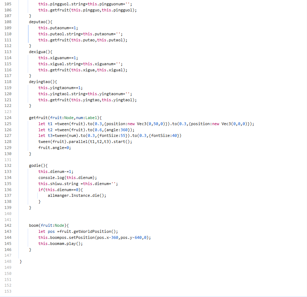Click the 'this.xiguanum+=1;' statement
The height and width of the screenshot is (297, 307).
click(58, 58)
